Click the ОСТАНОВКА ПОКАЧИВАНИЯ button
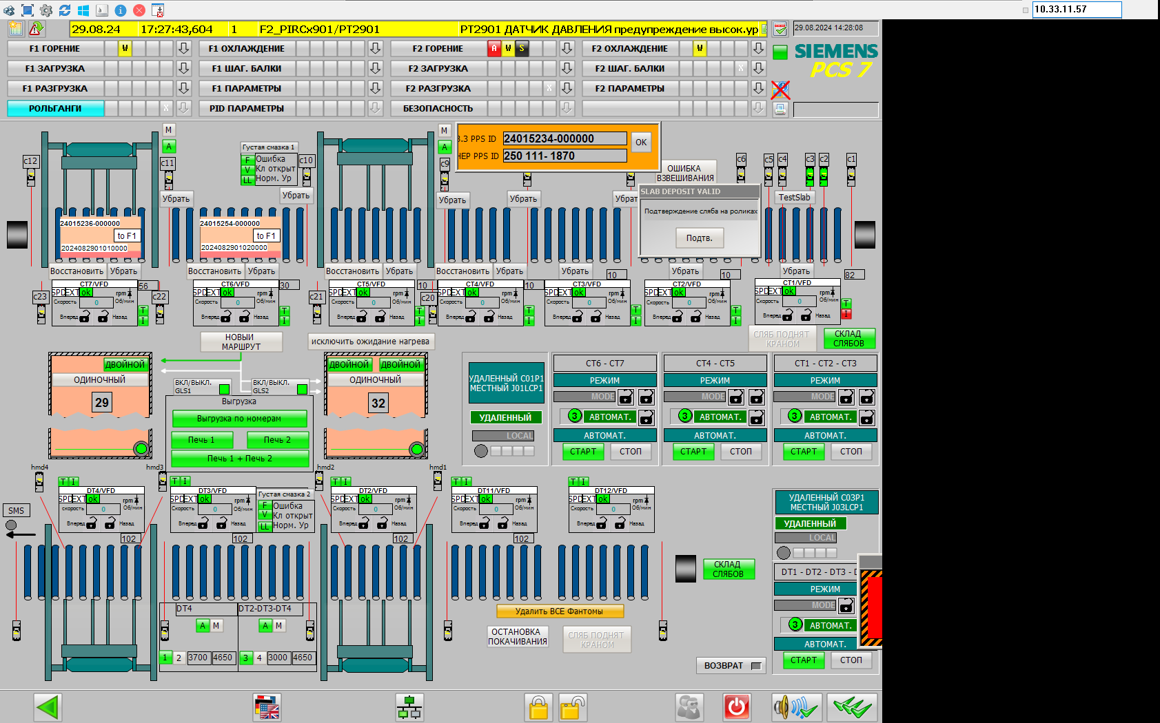 (518, 636)
